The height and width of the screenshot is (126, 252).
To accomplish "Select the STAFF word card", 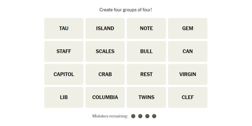I will tap(64, 51).
